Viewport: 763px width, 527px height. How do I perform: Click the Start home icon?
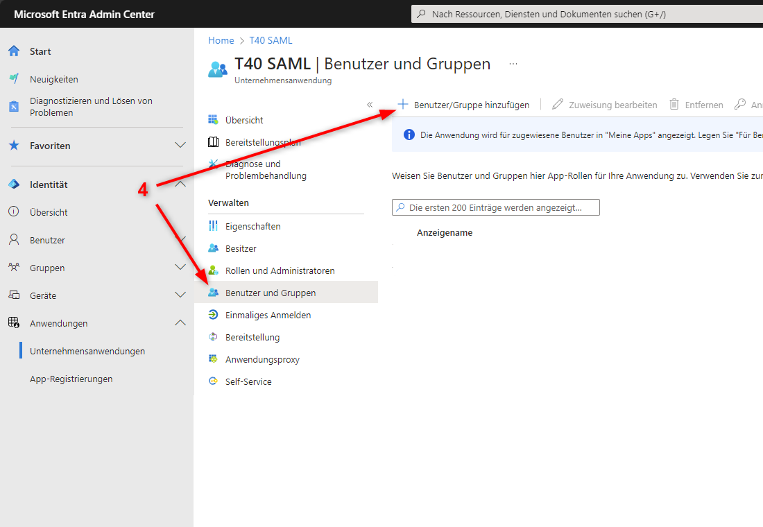click(x=14, y=51)
